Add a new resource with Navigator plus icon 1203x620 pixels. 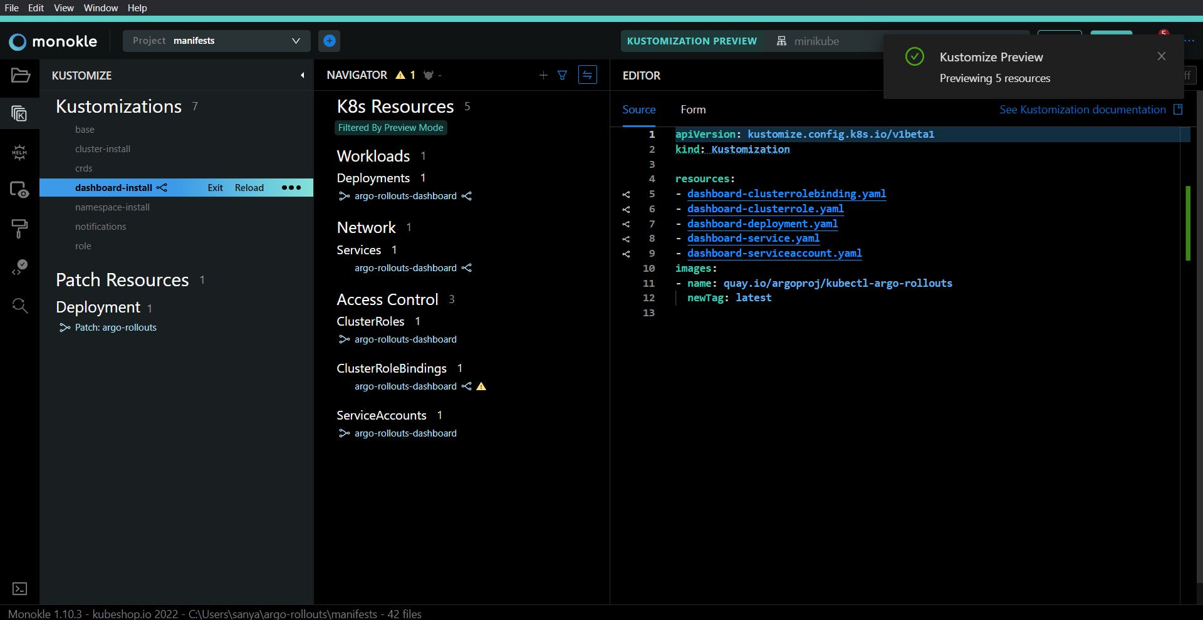tap(543, 75)
